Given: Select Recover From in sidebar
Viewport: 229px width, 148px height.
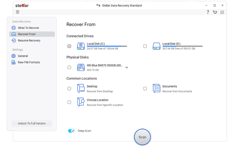Looking at the screenshot, I should (x=32, y=34).
